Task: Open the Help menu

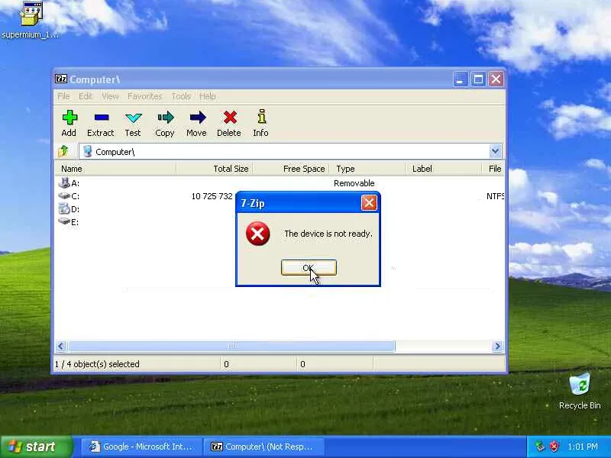Action: [x=207, y=96]
